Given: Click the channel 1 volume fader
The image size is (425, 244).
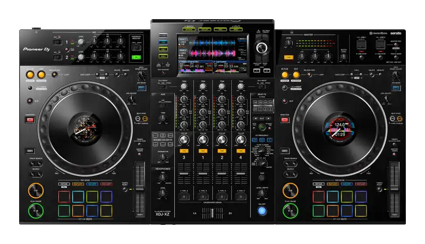Looking at the screenshot, I should (x=203, y=174).
